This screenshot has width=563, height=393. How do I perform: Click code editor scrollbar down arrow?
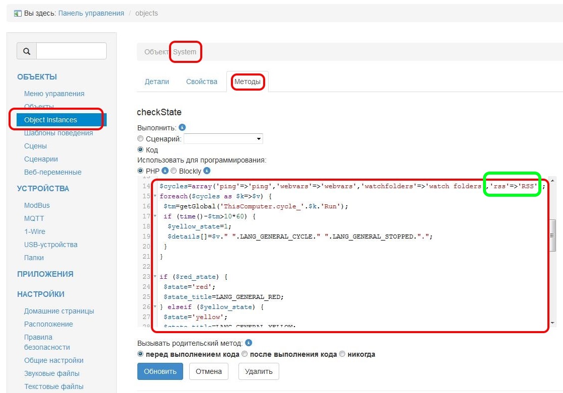coord(552,322)
